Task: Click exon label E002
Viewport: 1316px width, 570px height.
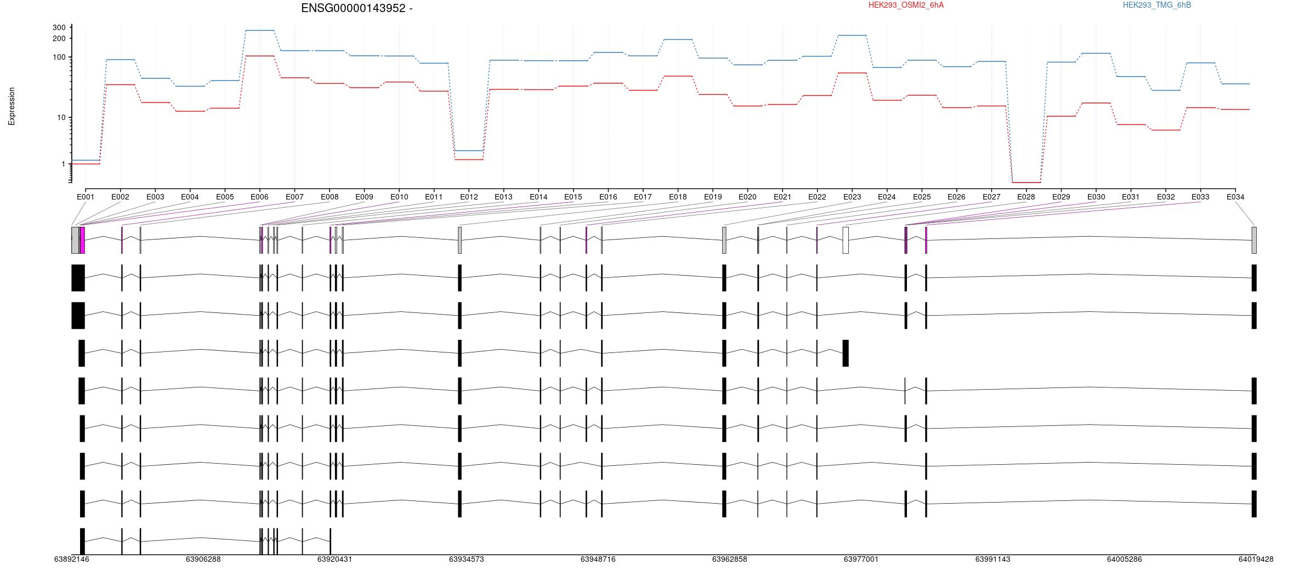Action: point(120,197)
